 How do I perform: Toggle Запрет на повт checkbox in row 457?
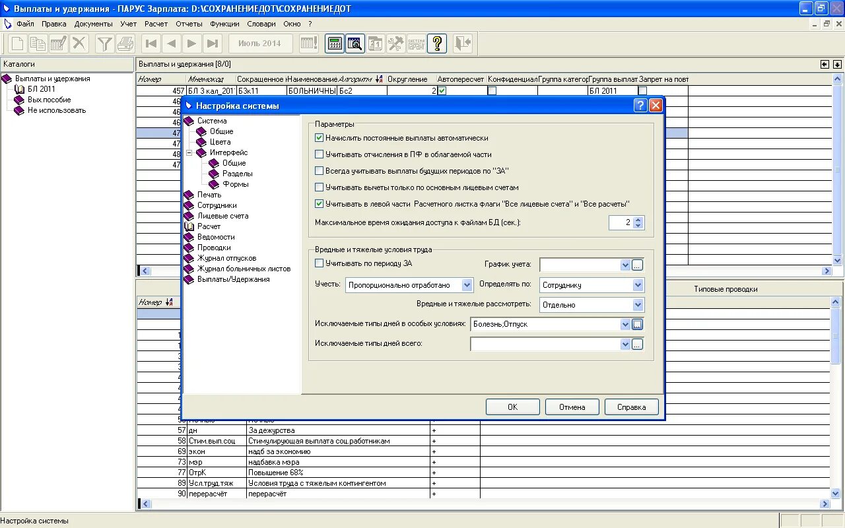[642, 91]
